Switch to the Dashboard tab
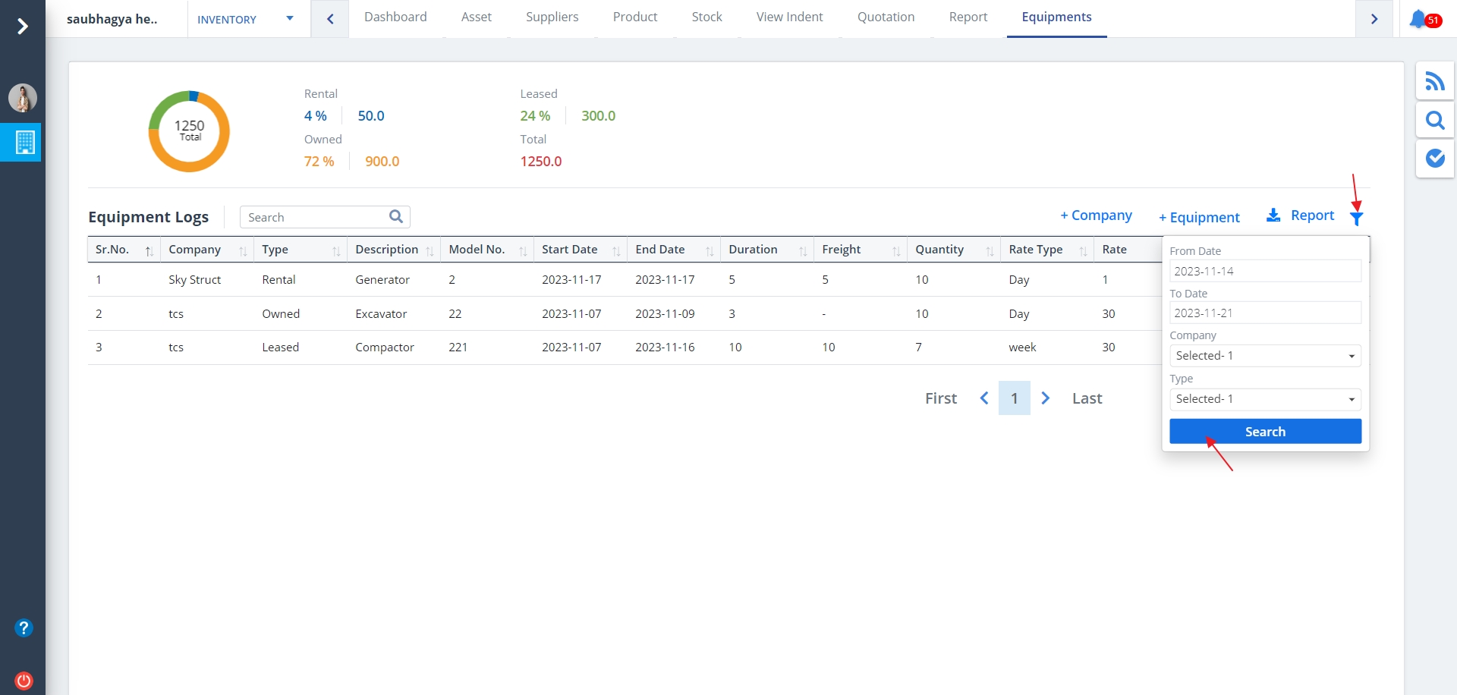Image resolution: width=1457 pixels, height=695 pixels. point(395,17)
